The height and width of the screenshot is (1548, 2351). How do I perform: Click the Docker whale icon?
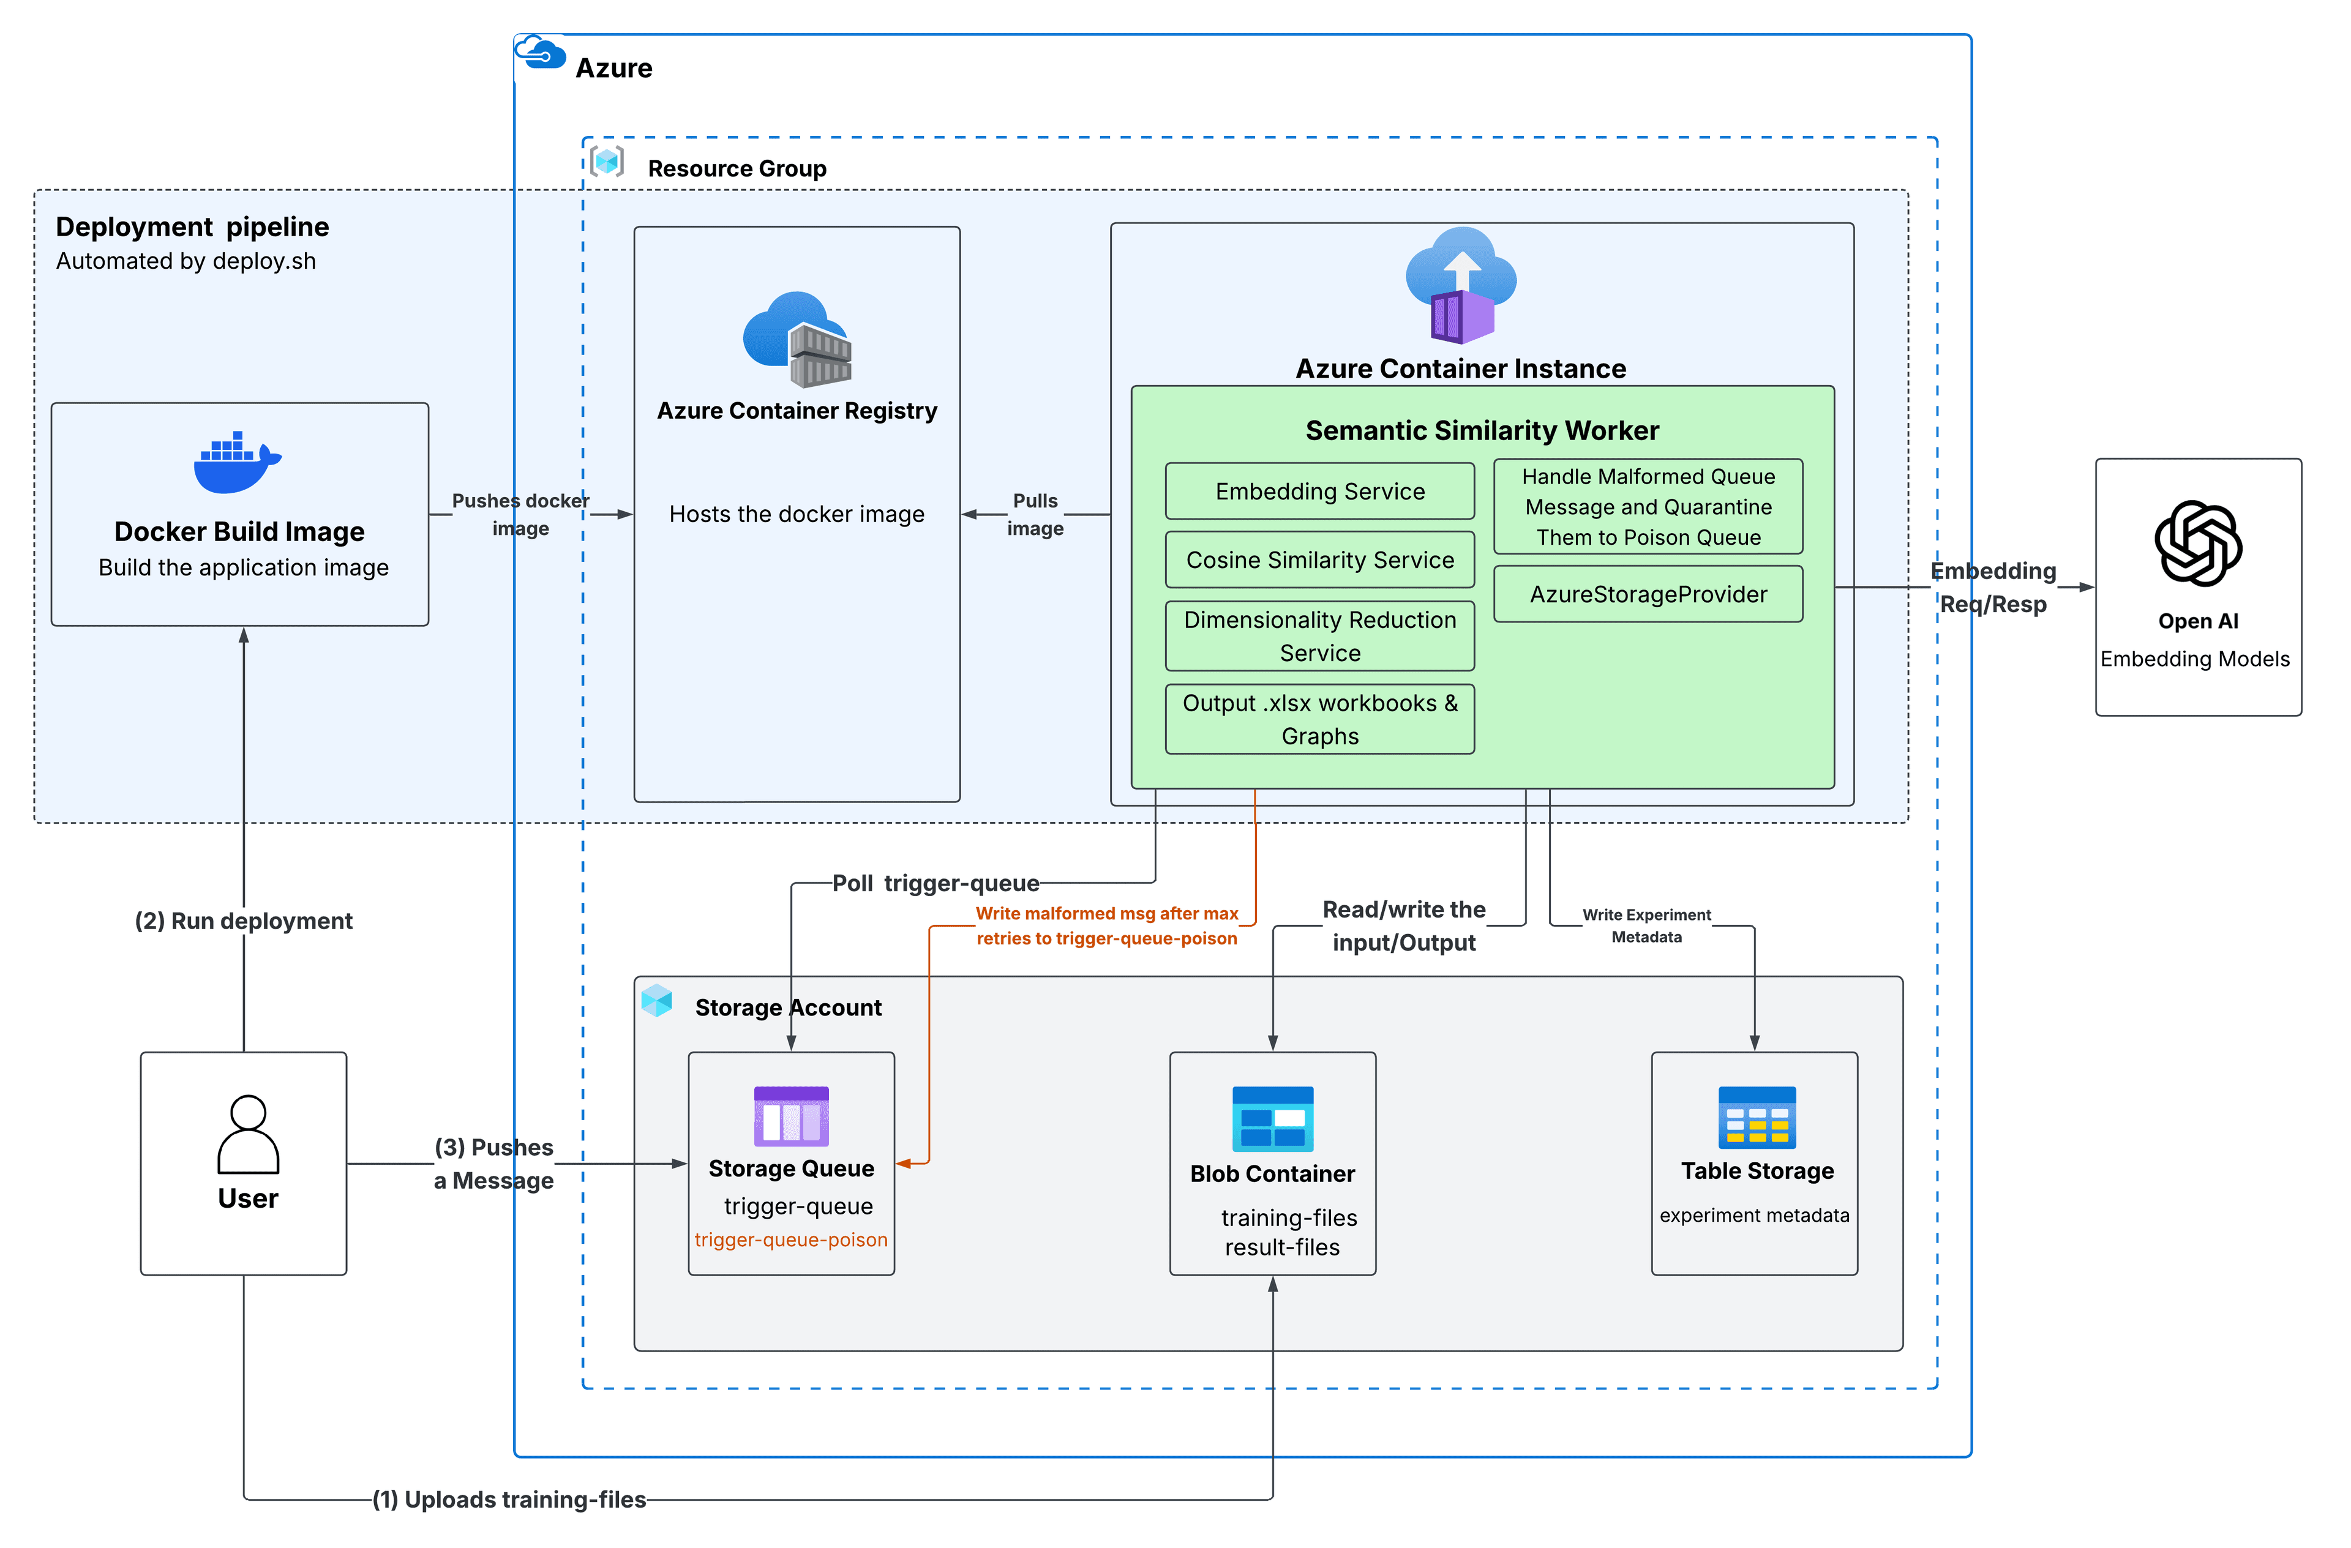[237, 462]
